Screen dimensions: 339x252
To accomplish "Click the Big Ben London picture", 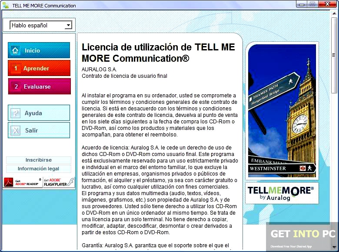I will click(x=282, y=111).
